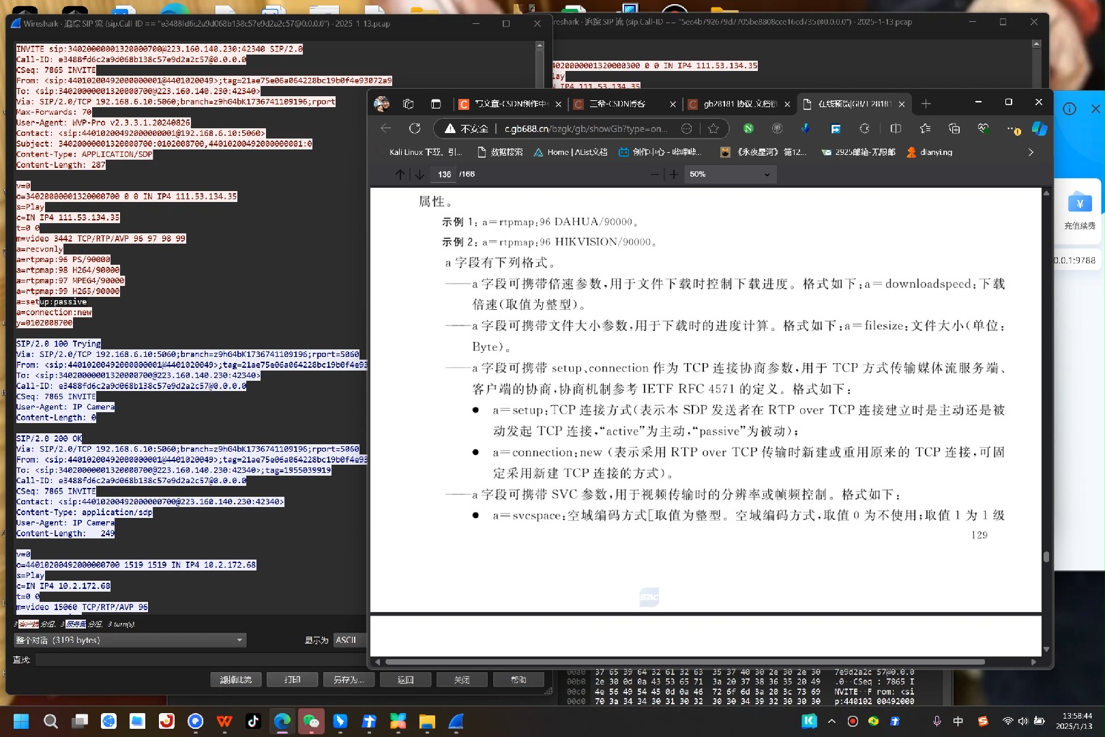
Task: Open the dianying bookmark
Action: (x=929, y=152)
